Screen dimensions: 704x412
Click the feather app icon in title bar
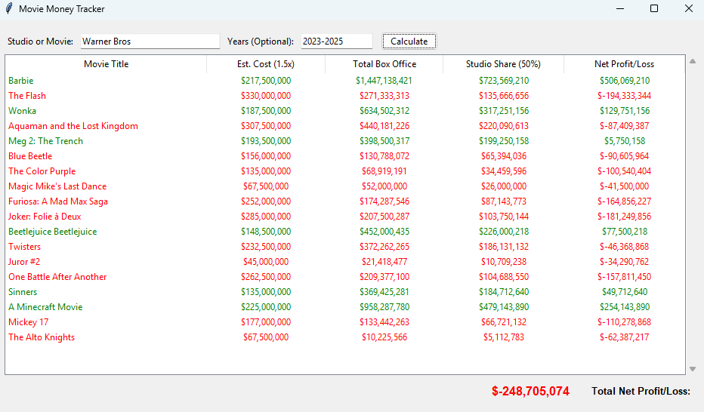click(x=9, y=8)
